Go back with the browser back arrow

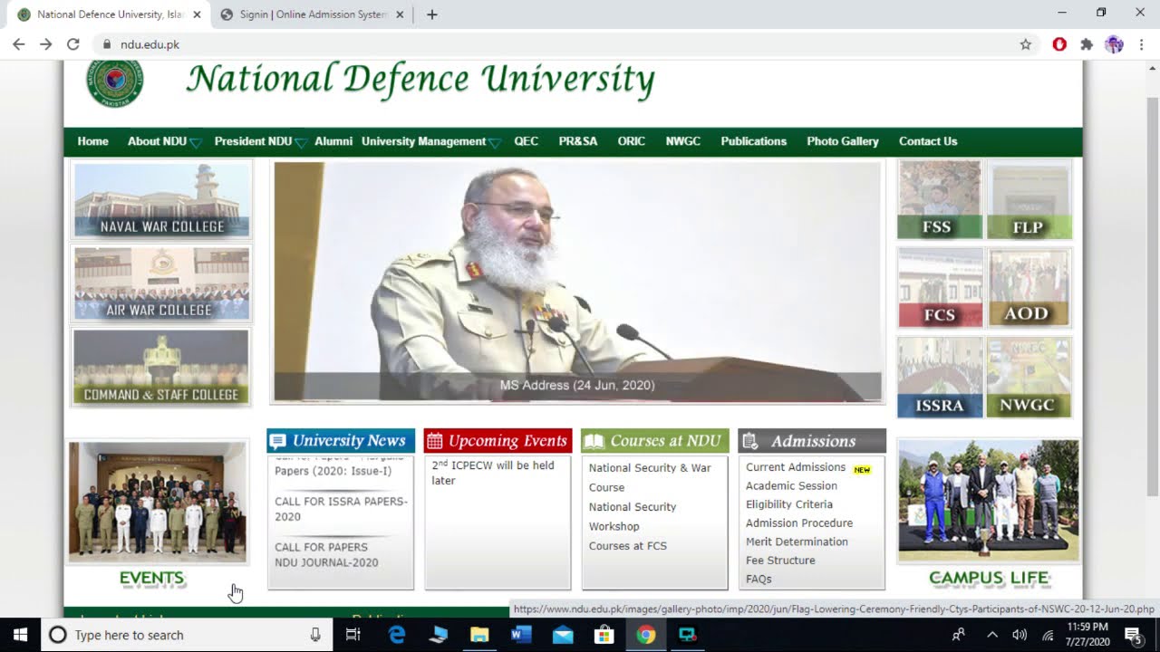tap(19, 44)
